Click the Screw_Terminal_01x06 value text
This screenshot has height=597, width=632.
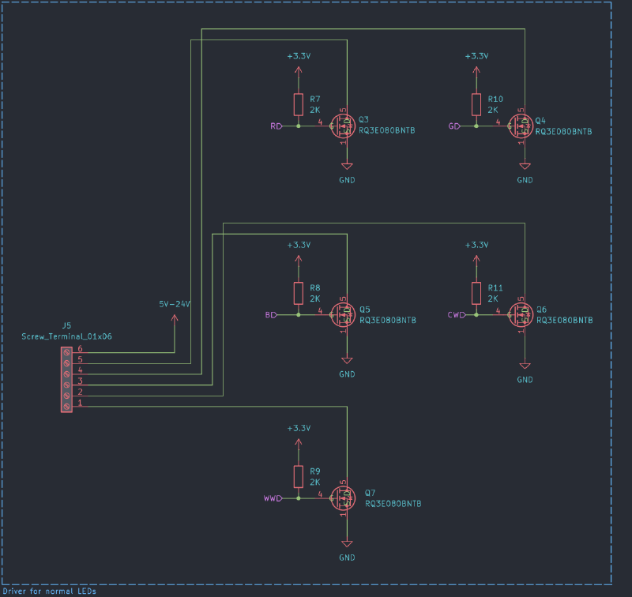click(66, 336)
